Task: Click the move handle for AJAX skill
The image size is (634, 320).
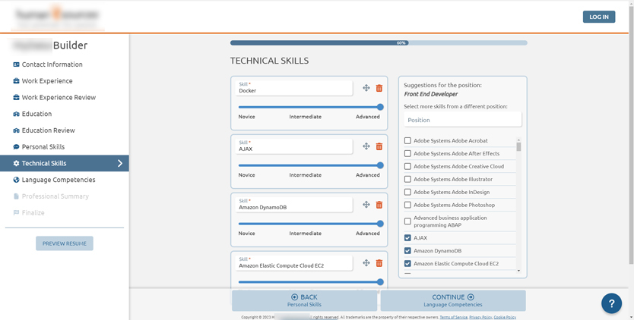Action: coord(366,146)
